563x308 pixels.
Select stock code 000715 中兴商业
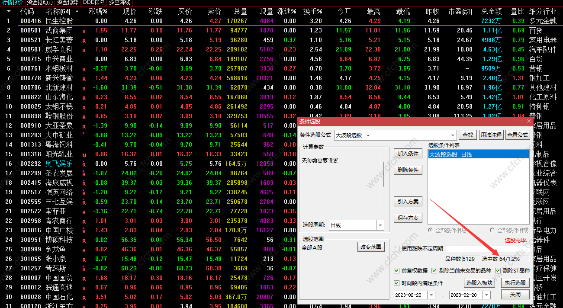click(x=31, y=59)
